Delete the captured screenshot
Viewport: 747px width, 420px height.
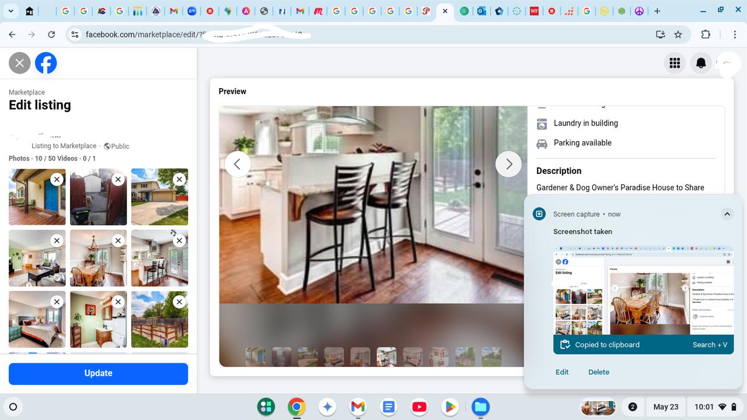pyautogui.click(x=599, y=372)
